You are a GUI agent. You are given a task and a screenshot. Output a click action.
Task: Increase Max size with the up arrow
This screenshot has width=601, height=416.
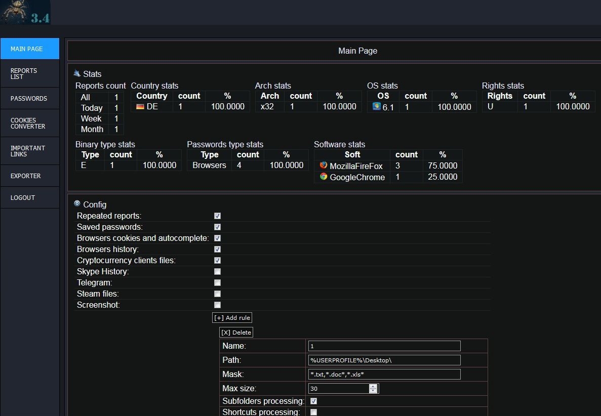point(373,386)
